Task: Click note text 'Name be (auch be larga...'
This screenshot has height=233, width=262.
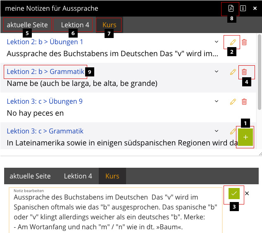Action: point(82,83)
